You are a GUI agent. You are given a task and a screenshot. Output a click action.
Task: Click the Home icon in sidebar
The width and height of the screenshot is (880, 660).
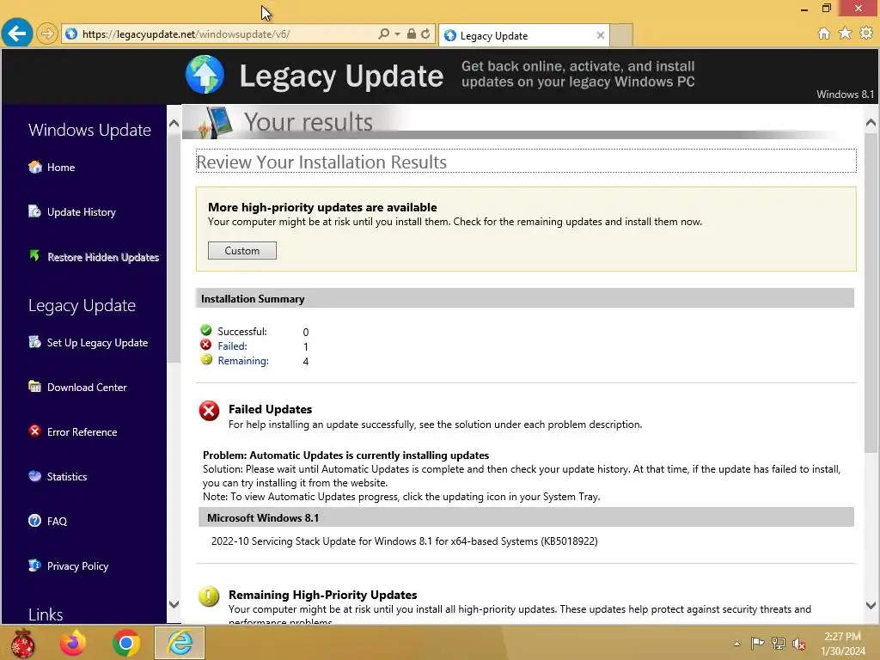34,167
